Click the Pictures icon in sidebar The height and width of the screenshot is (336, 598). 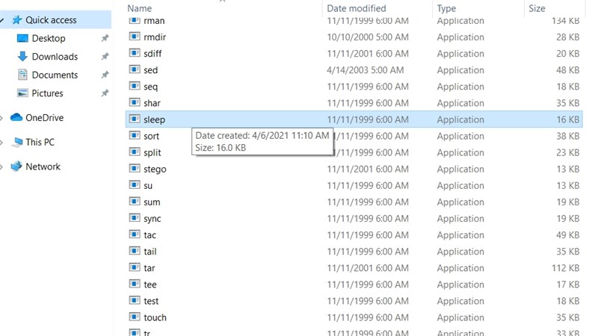click(x=22, y=93)
